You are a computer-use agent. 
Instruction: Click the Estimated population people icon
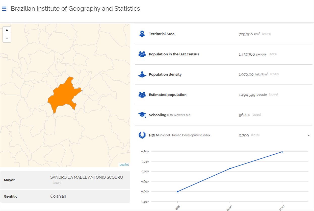tap(142, 95)
